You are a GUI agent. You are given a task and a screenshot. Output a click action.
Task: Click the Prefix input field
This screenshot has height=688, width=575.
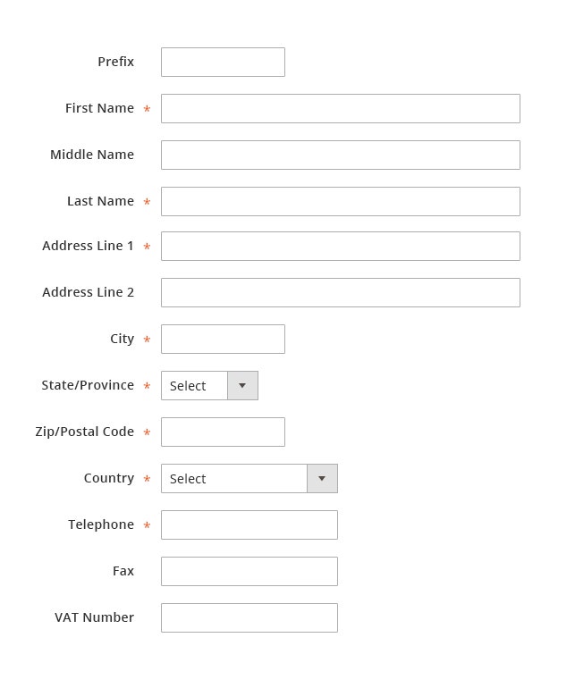(x=223, y=63)
